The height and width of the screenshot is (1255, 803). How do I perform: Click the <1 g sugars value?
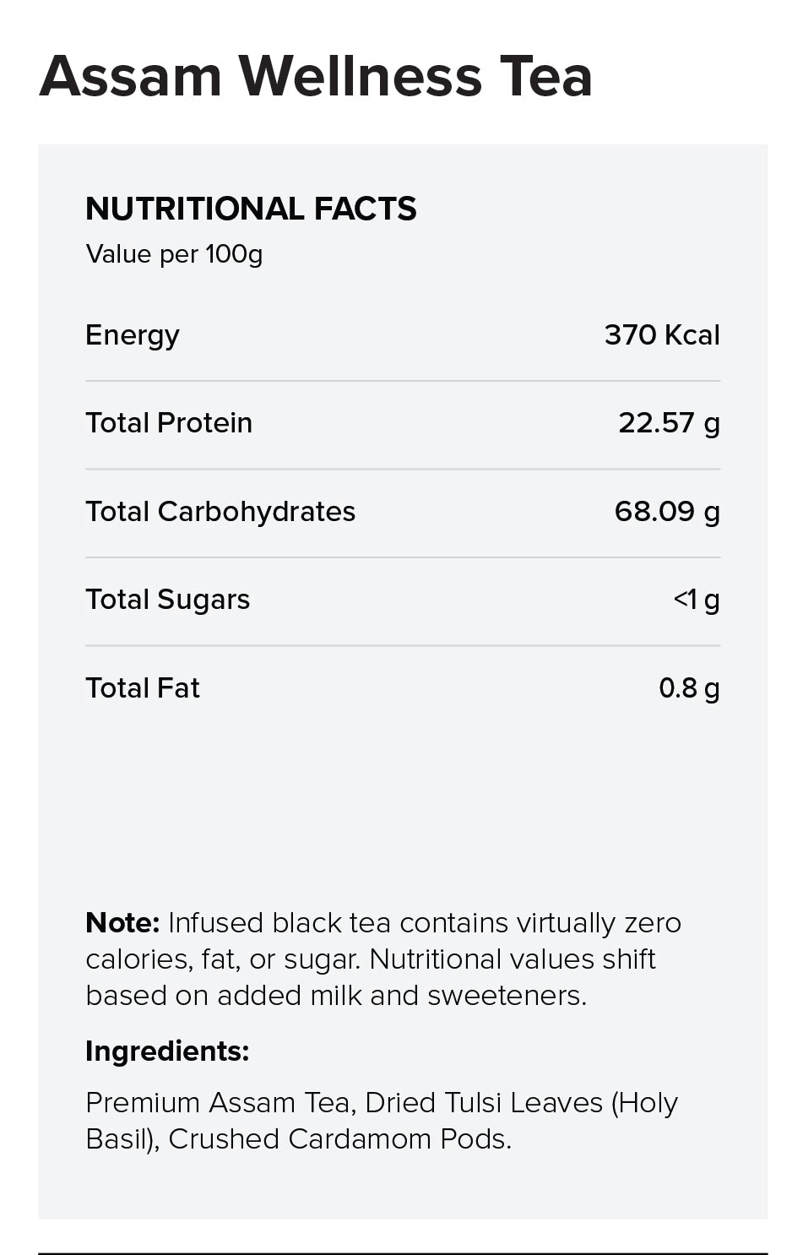[697, 600]
